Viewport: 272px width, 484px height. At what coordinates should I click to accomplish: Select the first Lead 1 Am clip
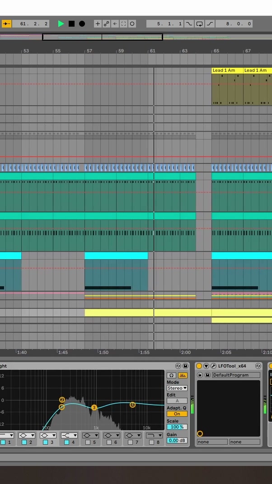click(x=227, y=86)
